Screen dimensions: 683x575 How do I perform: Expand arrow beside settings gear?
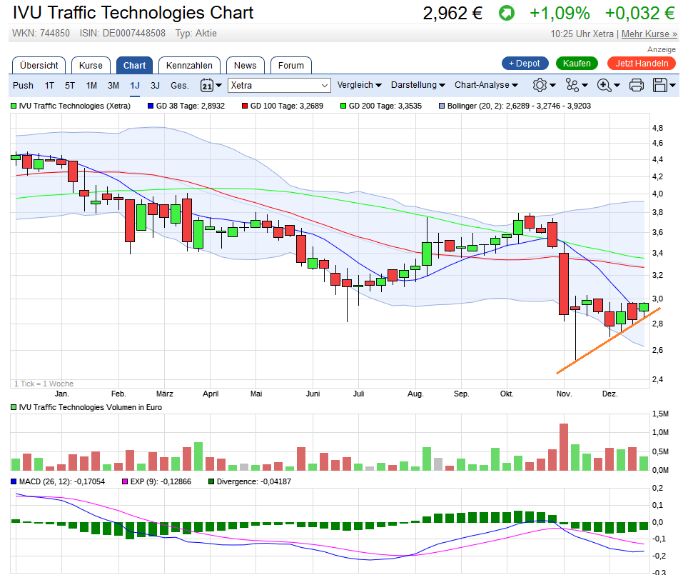[x=553, y=86]
